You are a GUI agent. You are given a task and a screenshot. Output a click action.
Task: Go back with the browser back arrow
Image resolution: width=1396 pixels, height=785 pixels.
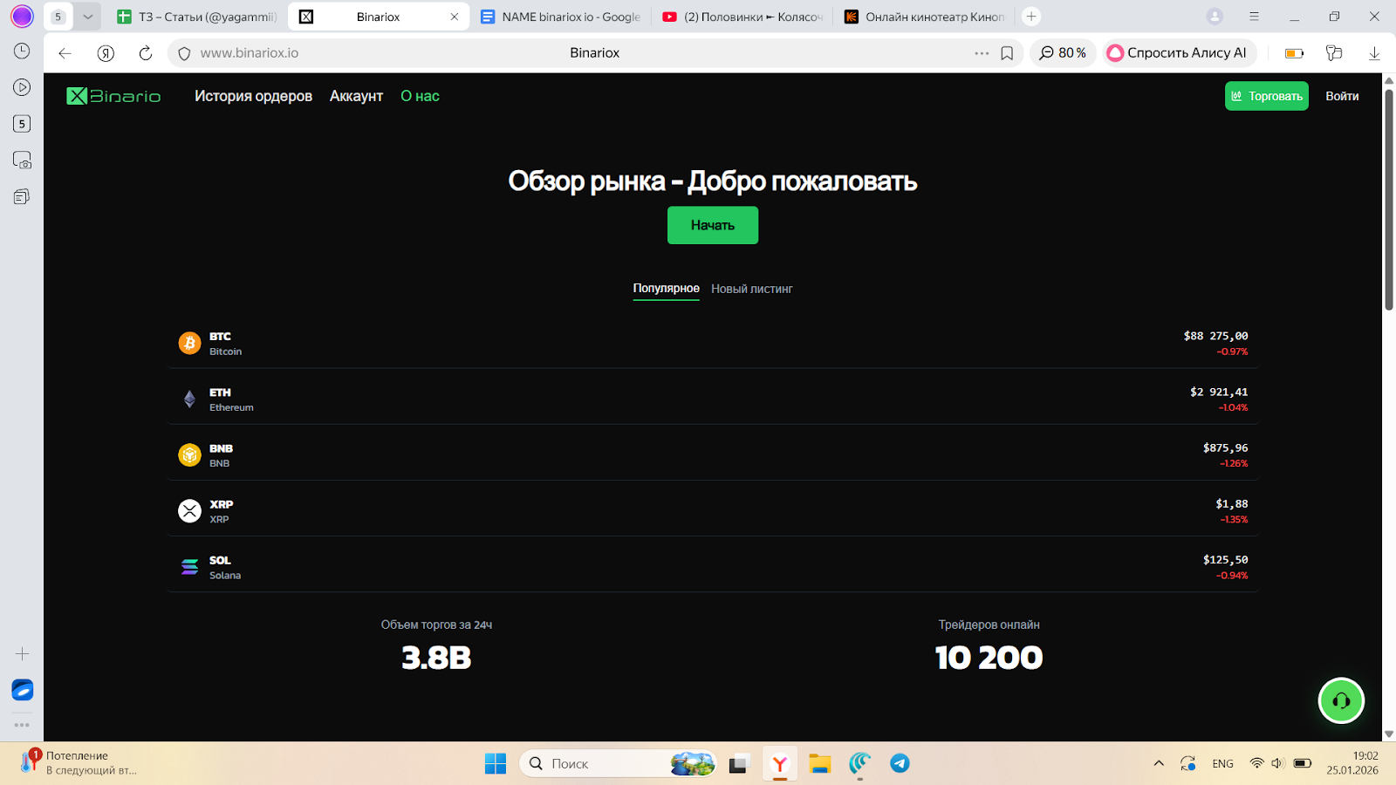point(65,53)
